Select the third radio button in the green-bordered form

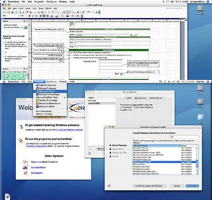pos(72,58)
